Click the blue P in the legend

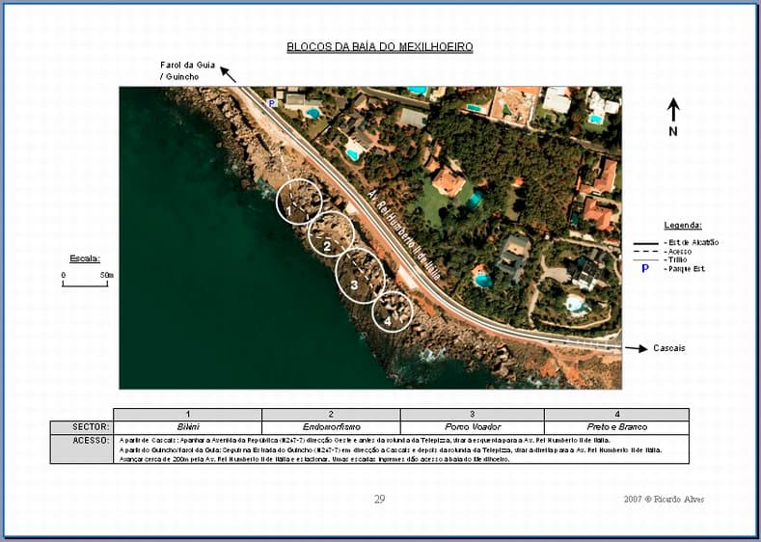pos(645,269)
